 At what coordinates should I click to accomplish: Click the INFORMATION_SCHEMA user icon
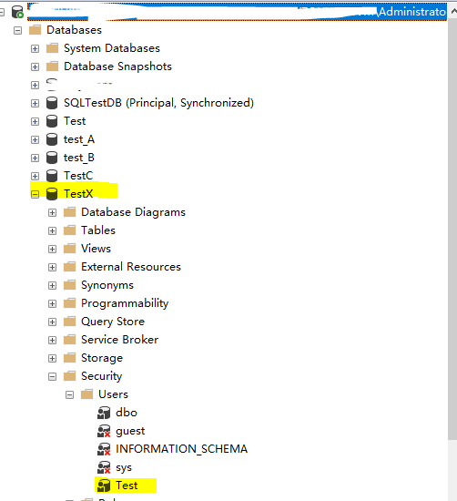(104, 449)
